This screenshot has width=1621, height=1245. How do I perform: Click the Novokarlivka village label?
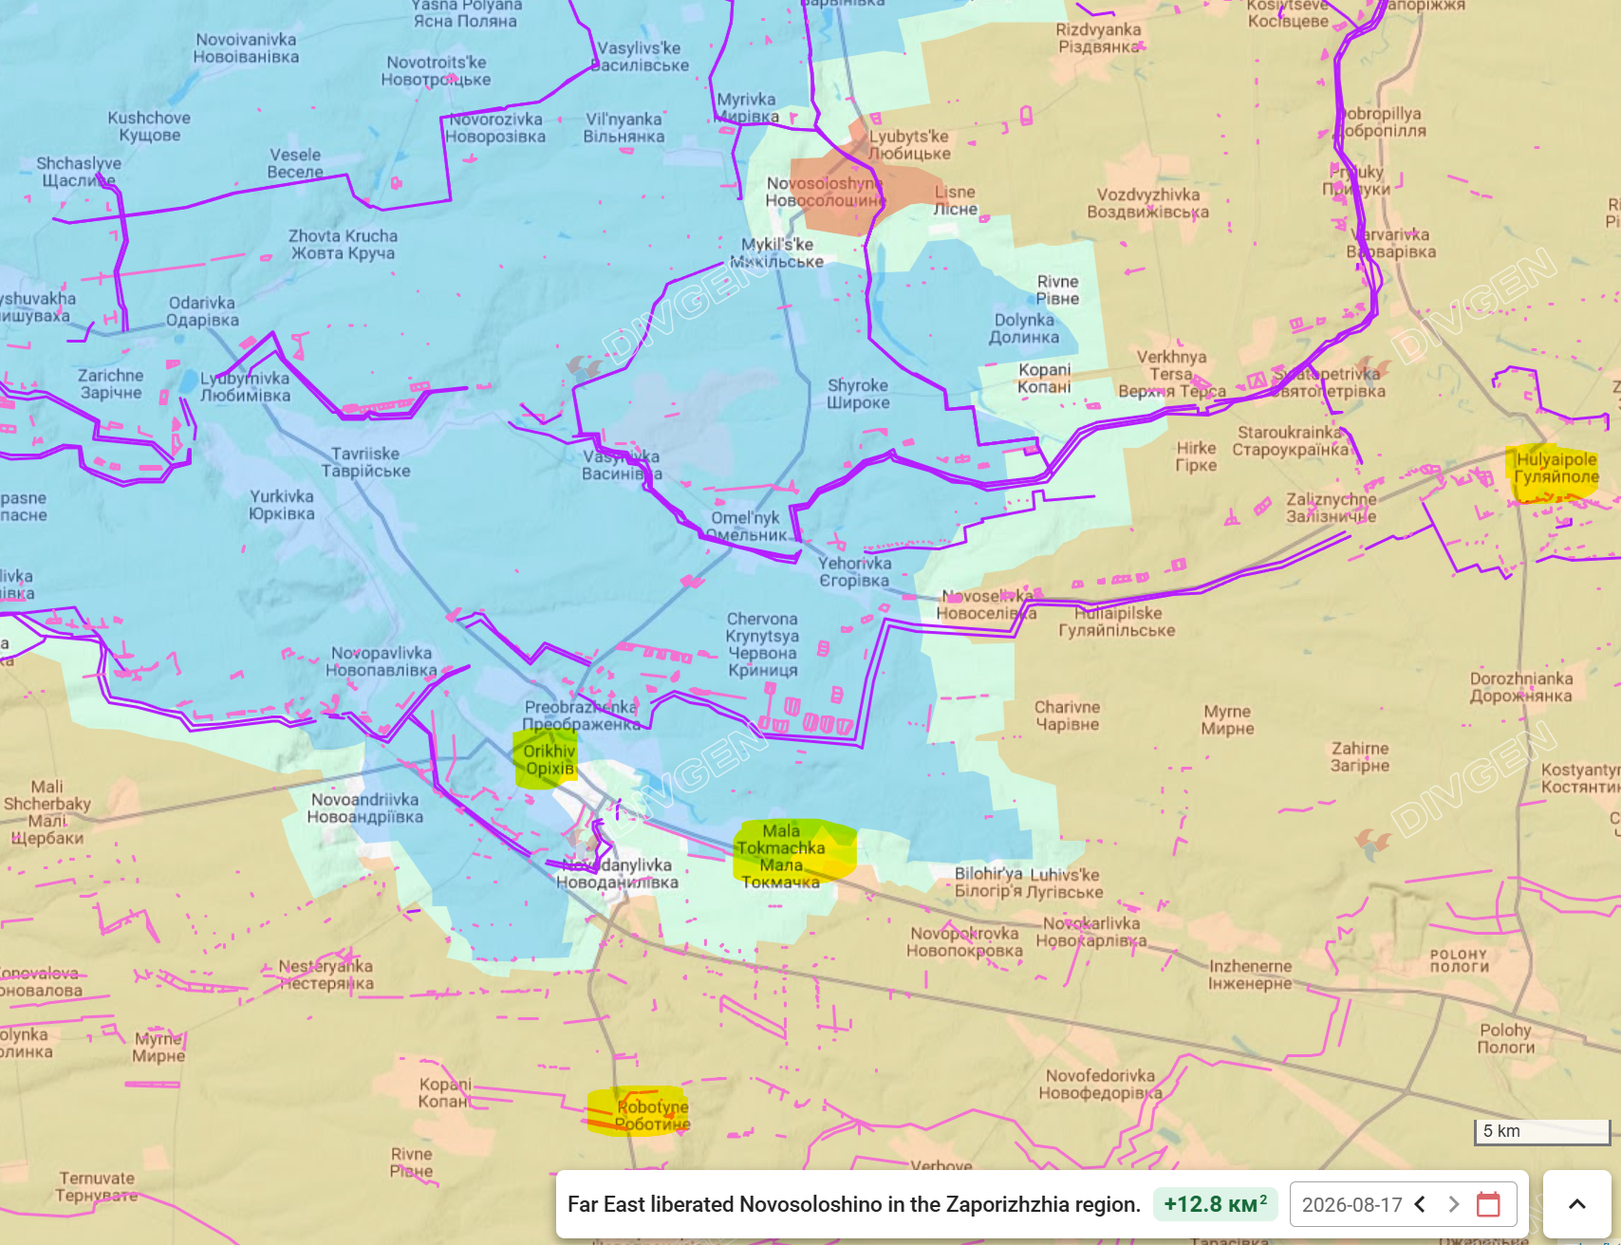(1091, 932)
